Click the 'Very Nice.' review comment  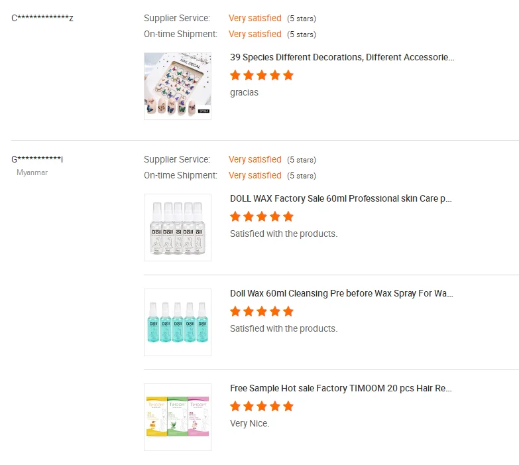(249, 423)
